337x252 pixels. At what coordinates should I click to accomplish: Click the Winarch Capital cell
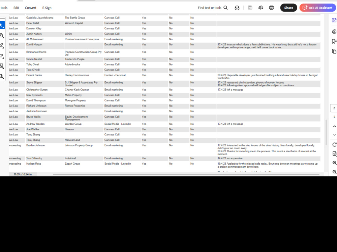(x=74, y=23)
